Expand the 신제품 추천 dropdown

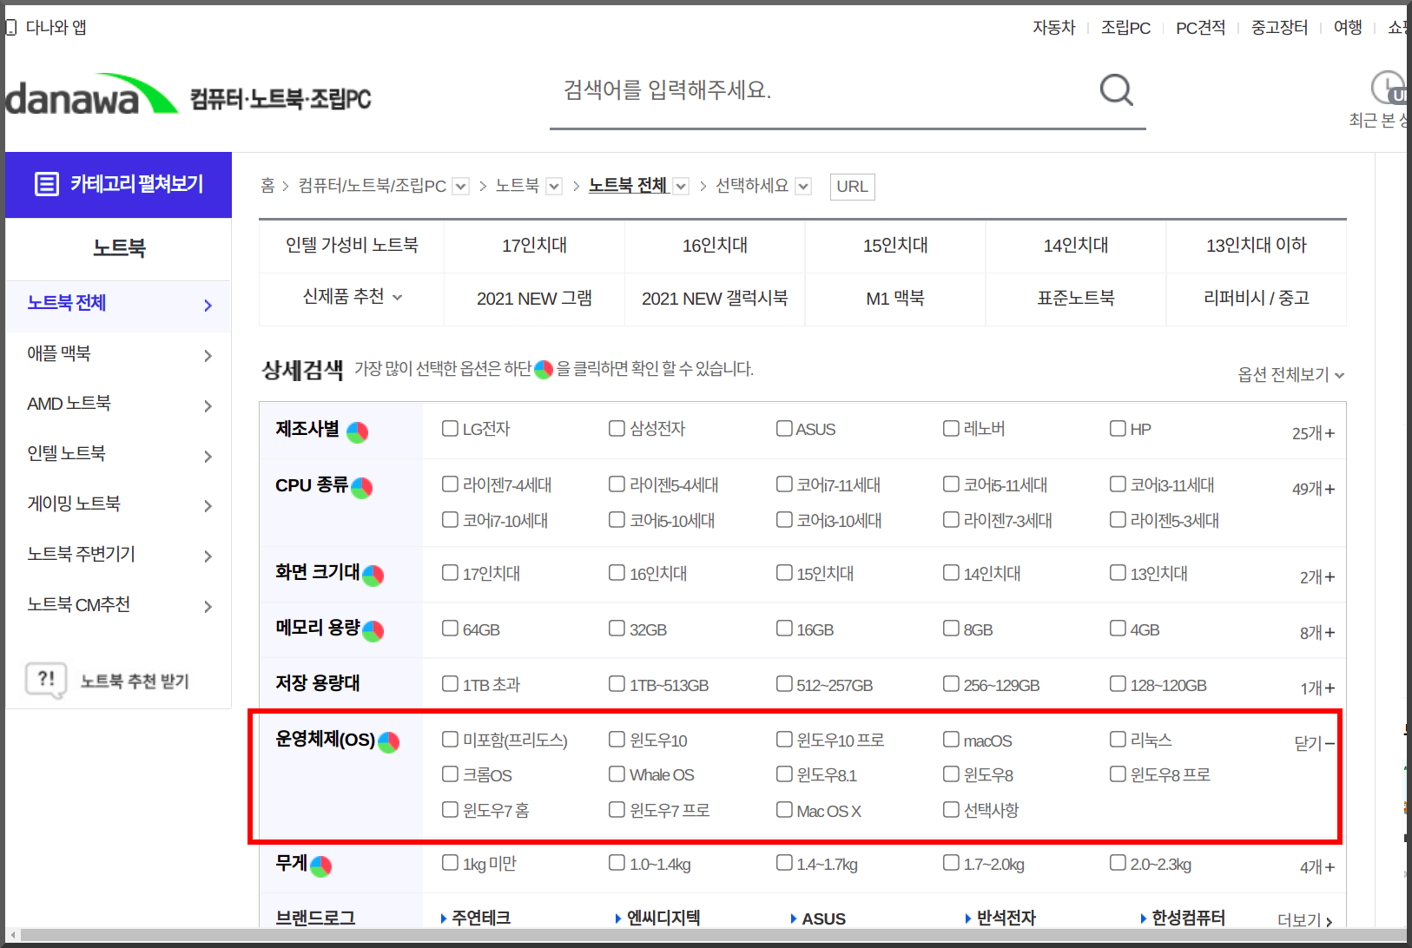(x=352, y=297)
